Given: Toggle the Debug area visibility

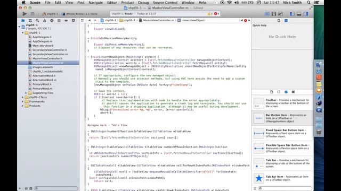Looking at the screenshot, I should pyautogui.click(x=299, y=14).
